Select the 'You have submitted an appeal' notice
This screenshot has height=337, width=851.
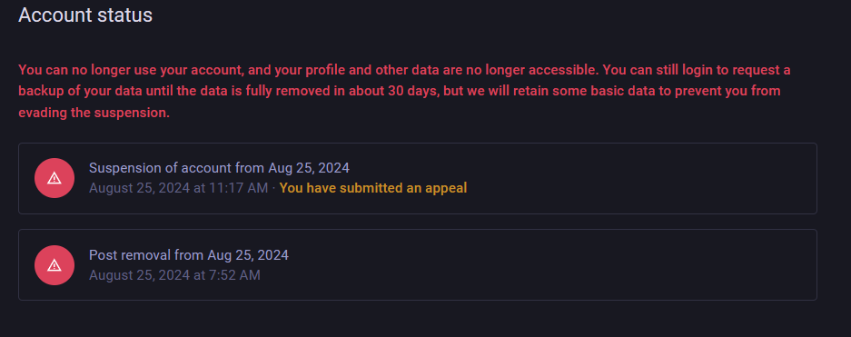tap(373, 188)
